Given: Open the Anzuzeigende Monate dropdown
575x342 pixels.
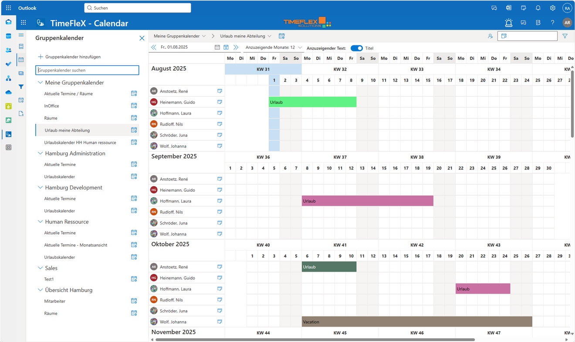Looking at the screenshot, I should (x=274, y=47).
